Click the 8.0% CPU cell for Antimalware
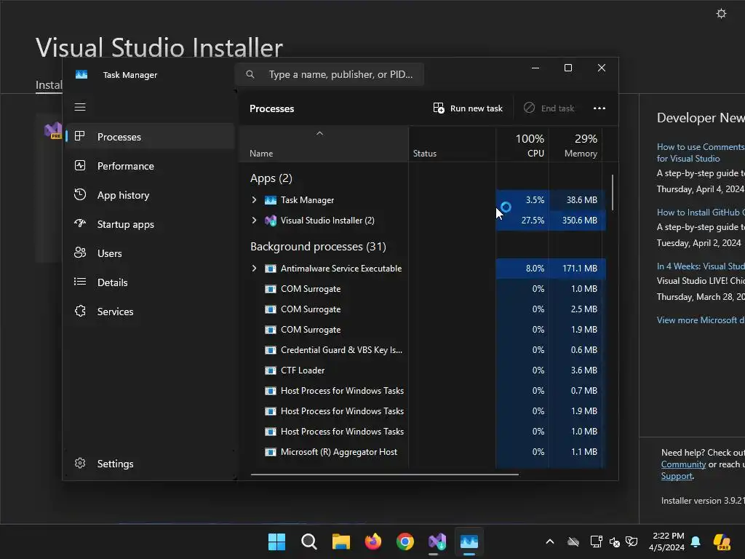This screenshot has width=745, height=559. coord(522,269)
